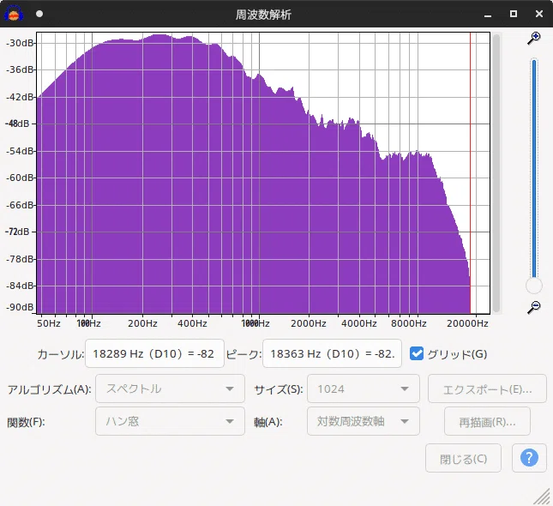This screenshot has width=553, height=506.
Task: Click the zoom in magnifier icon
Action: point(534,38)
